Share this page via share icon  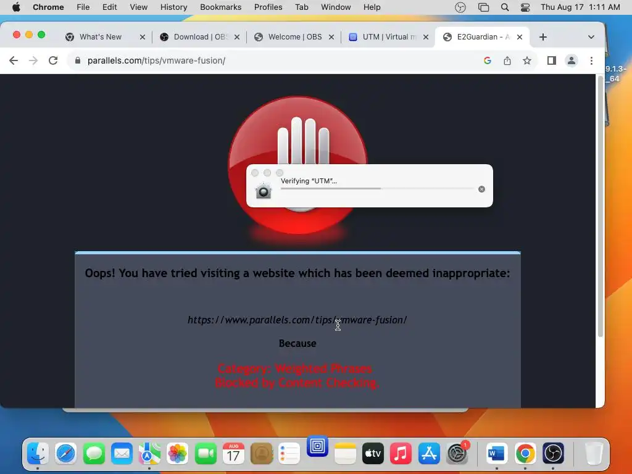point(507,60)
